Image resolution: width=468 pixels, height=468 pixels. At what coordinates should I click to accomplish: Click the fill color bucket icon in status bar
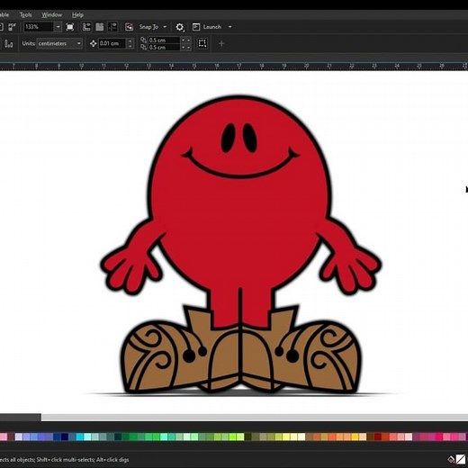(x=451, y=459)
